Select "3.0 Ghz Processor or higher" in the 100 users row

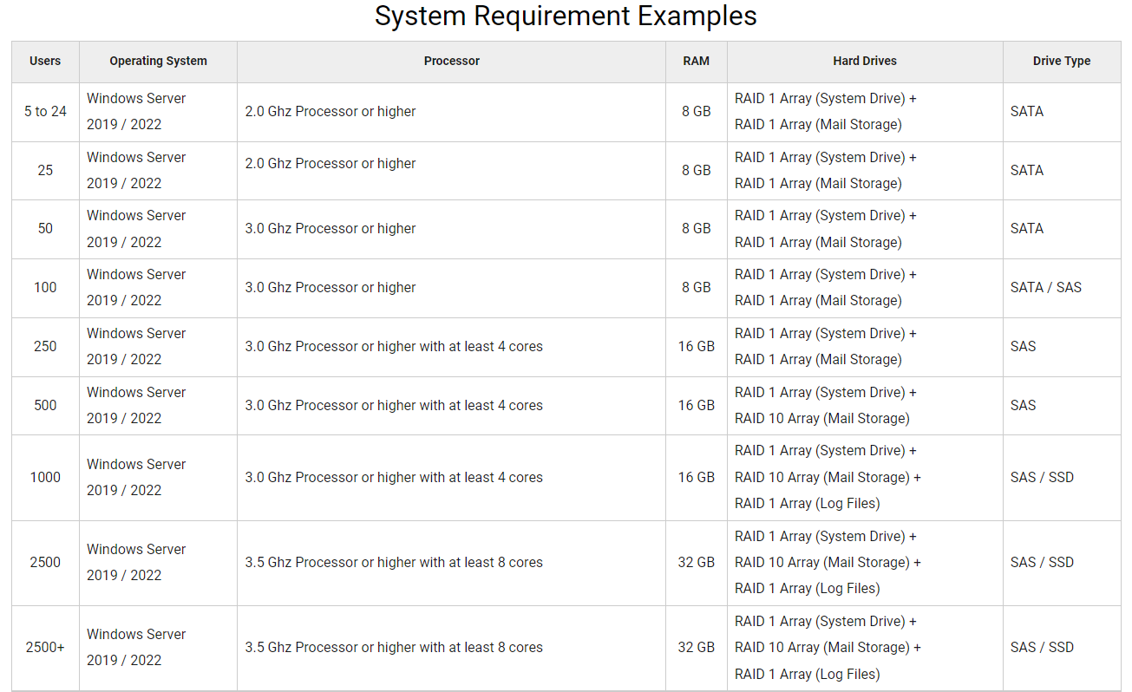[x=330, y=288]
